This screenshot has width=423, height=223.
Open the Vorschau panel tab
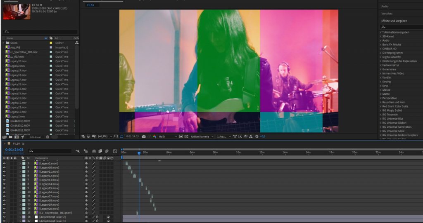[387, 14]
